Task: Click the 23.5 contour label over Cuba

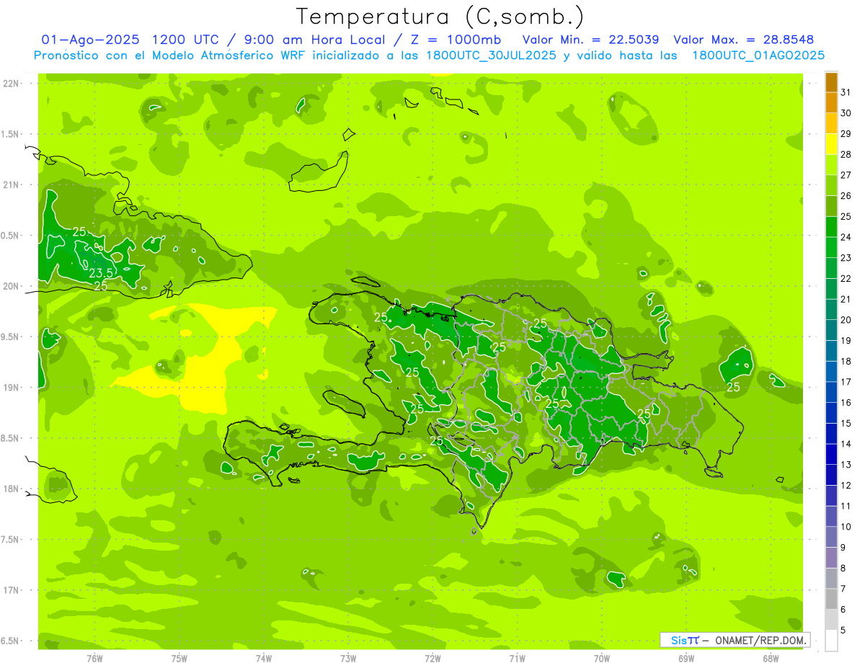Action: [101, 273]
